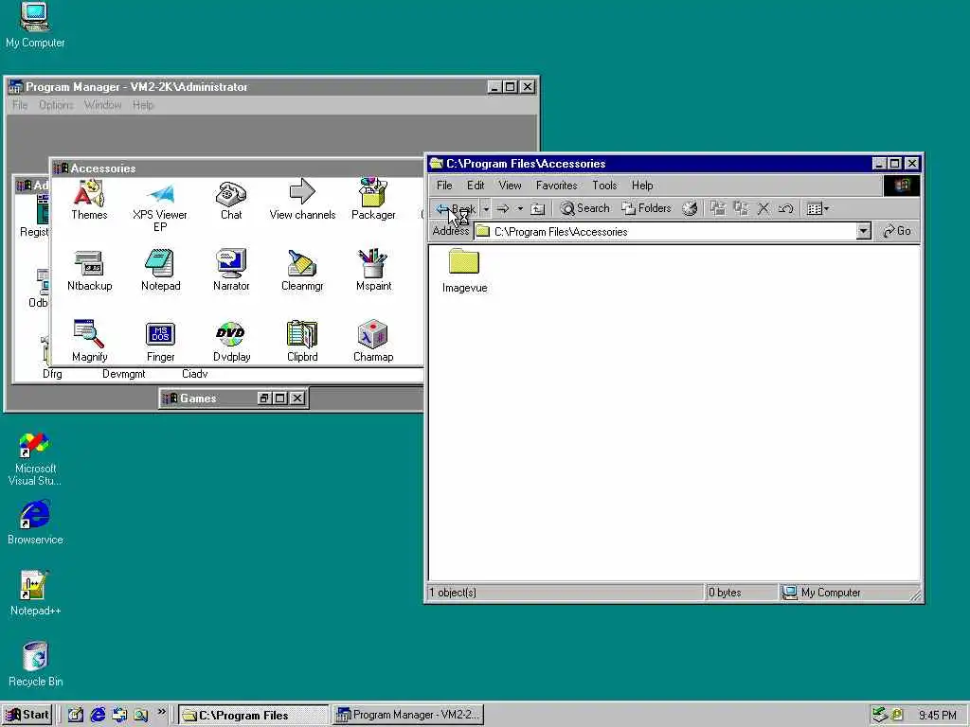Open the Themes icon in Accessories group
Screen dimensions: 970x727
[x=89, y=199]
